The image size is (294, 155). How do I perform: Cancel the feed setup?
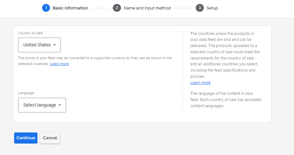point(50,138)
